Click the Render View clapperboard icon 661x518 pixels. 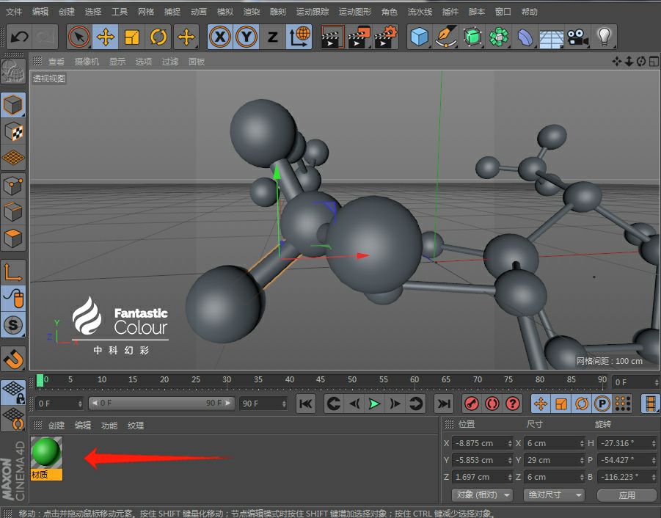pos(332,37)
